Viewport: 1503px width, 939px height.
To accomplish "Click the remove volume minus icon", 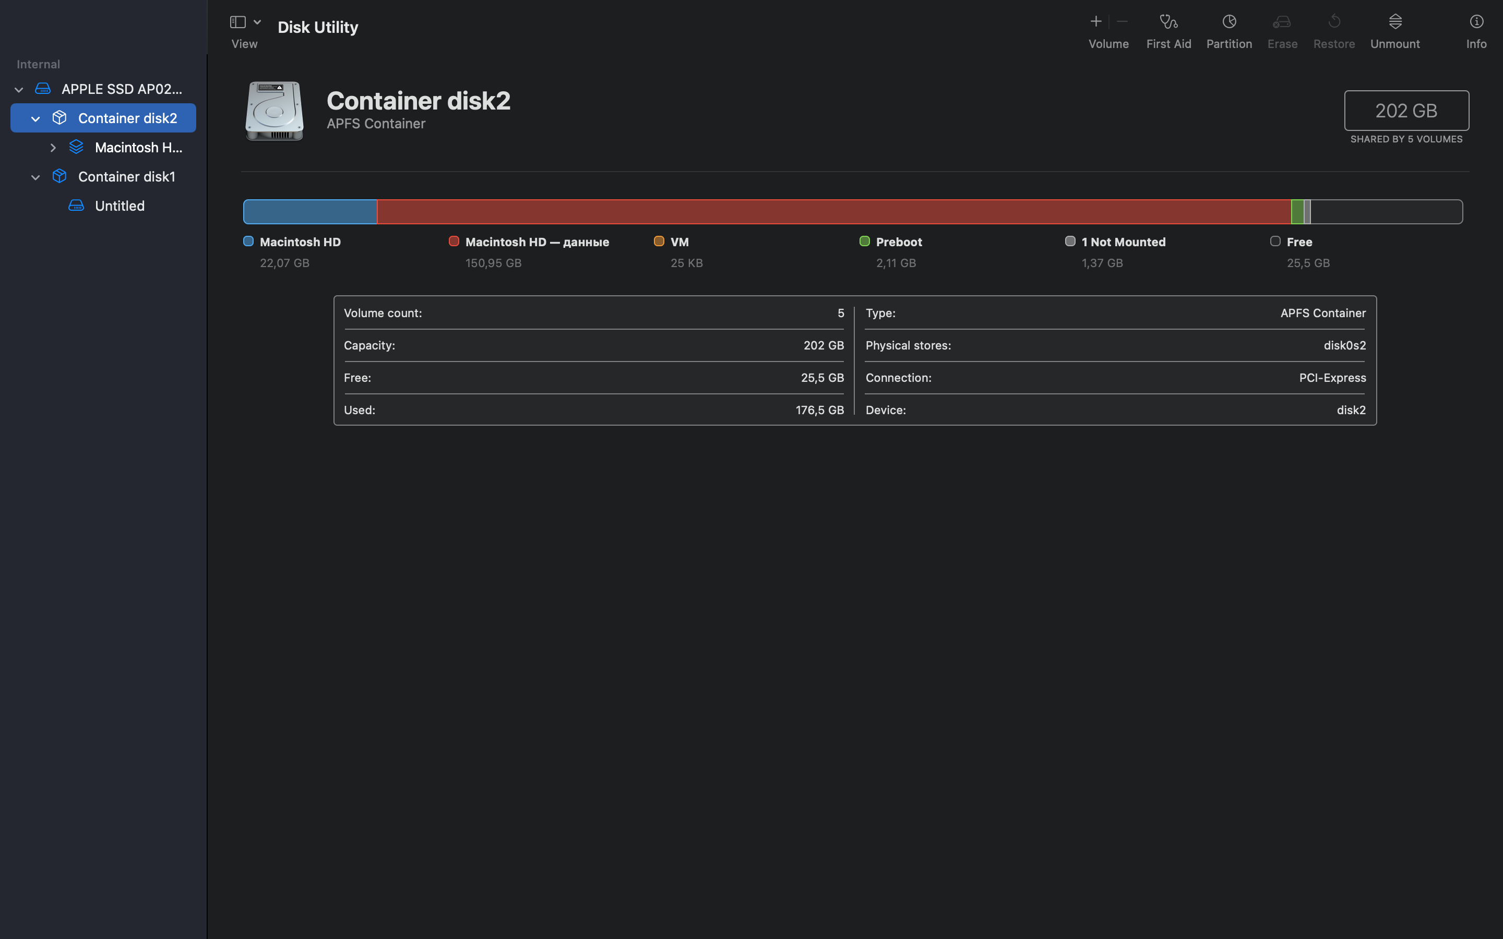I will click(1122, 22).
